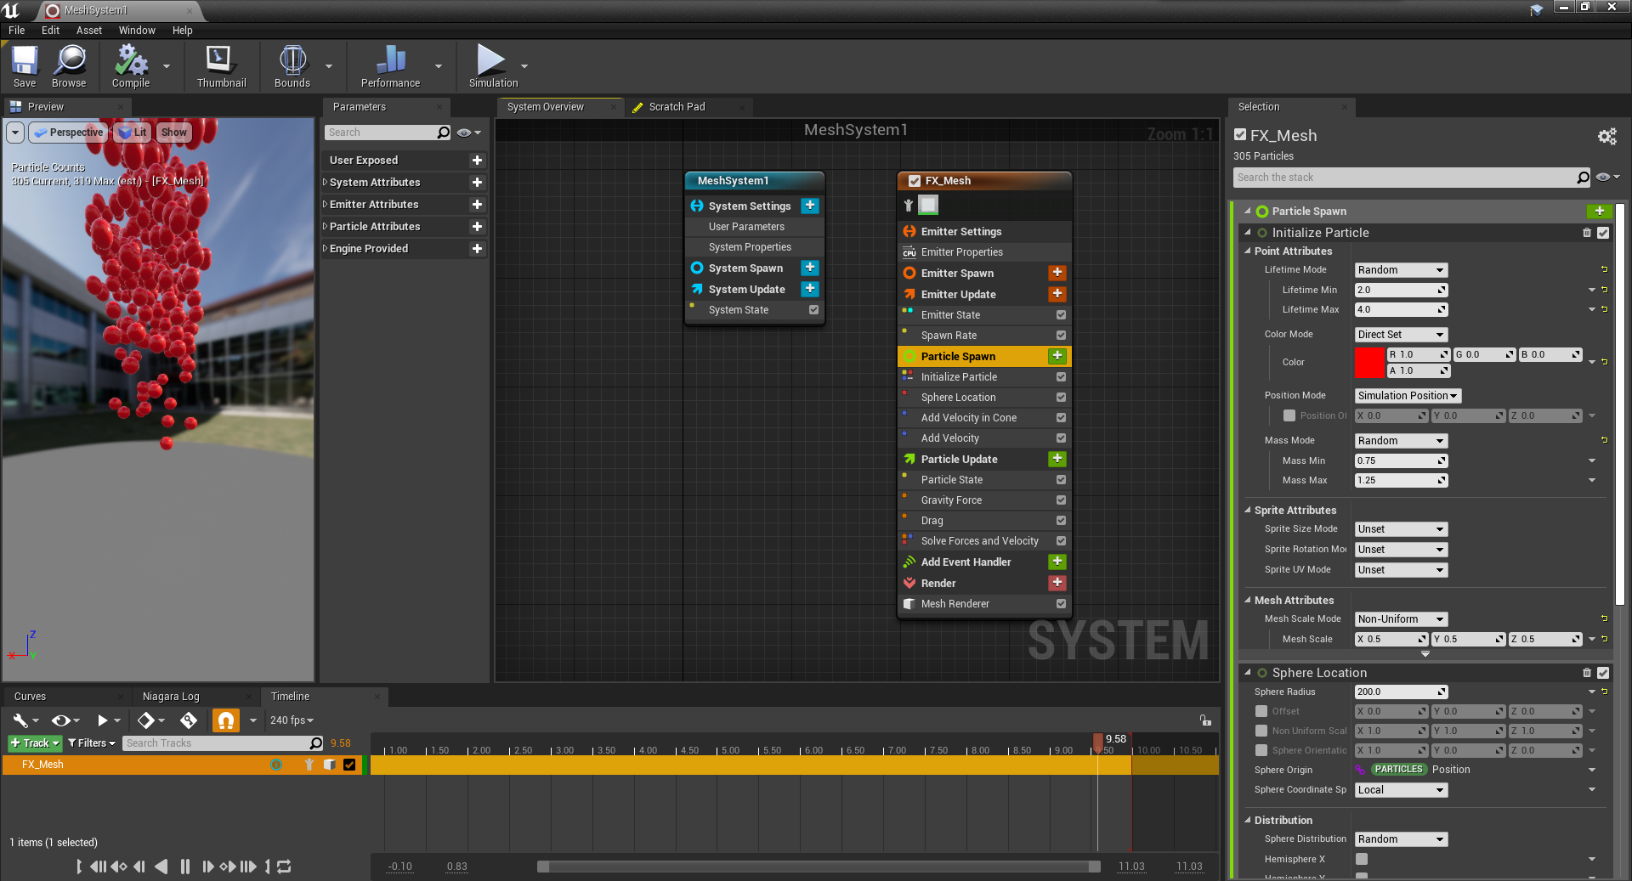Toggle FX_Mesh checkbox in Selection panel
This screenshot has width=1632, height=881.
[x=1240, y=134]
